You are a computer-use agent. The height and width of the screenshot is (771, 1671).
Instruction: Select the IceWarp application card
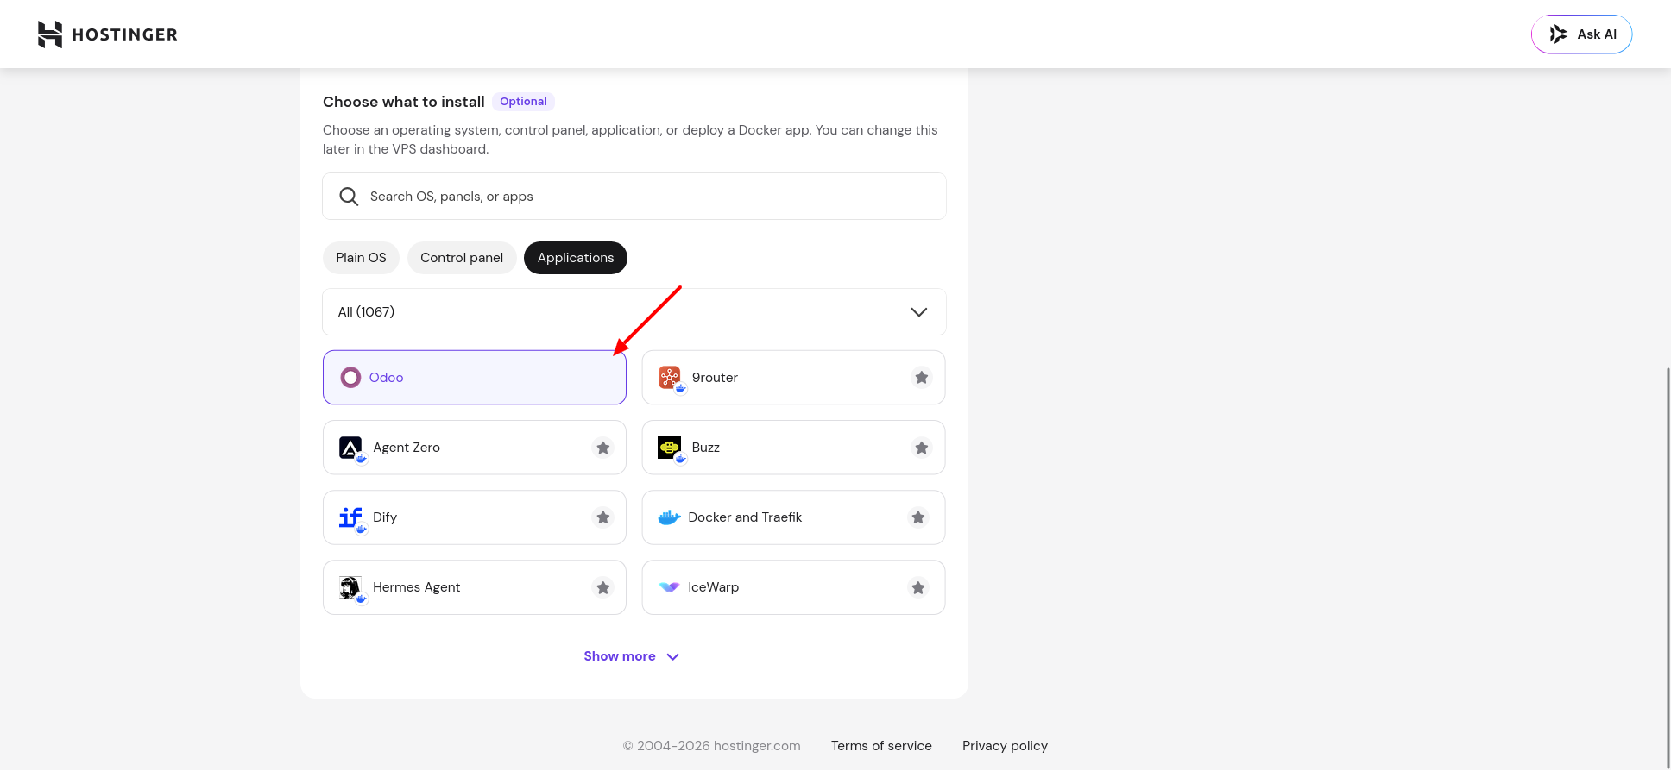pyautogui.click(x=793, y=587)
